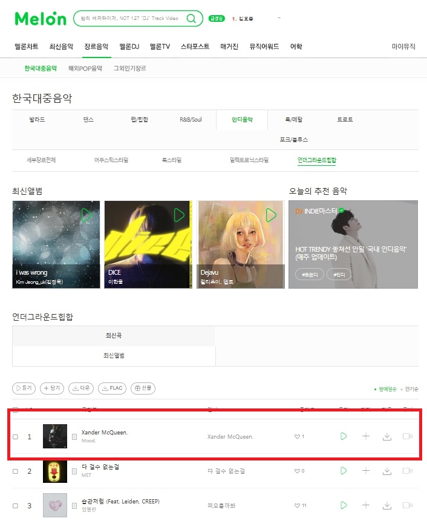Select the 랩/힙합 genre tab

point(140,120)
